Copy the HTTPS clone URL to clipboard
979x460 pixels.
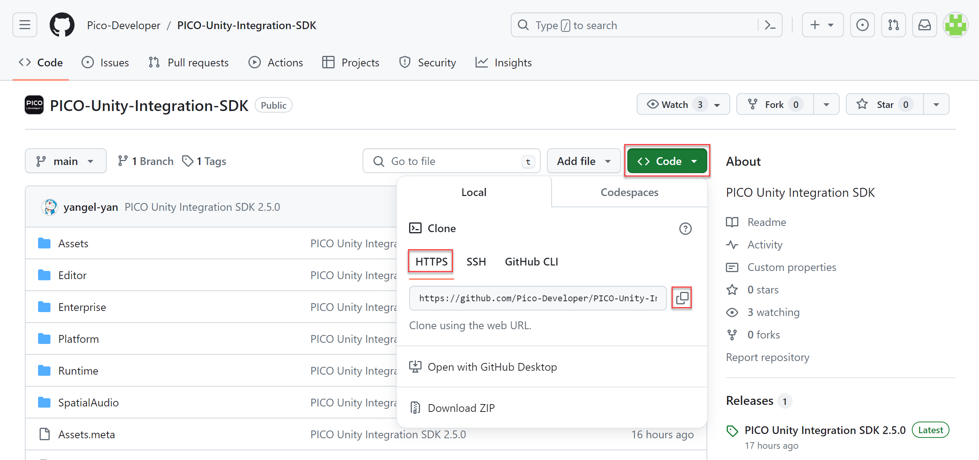pyautogui.click(x=682, y=298)
